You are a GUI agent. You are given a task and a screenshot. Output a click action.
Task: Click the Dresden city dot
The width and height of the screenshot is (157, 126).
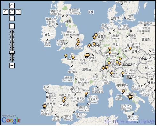click(x=128, y=45)
